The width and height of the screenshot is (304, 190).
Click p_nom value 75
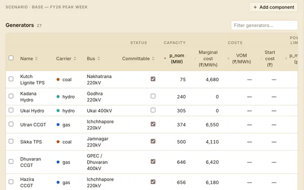pyautogui.click(x=182, y=79)
